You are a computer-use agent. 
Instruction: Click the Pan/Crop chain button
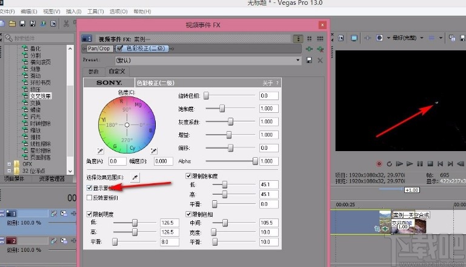100,48
